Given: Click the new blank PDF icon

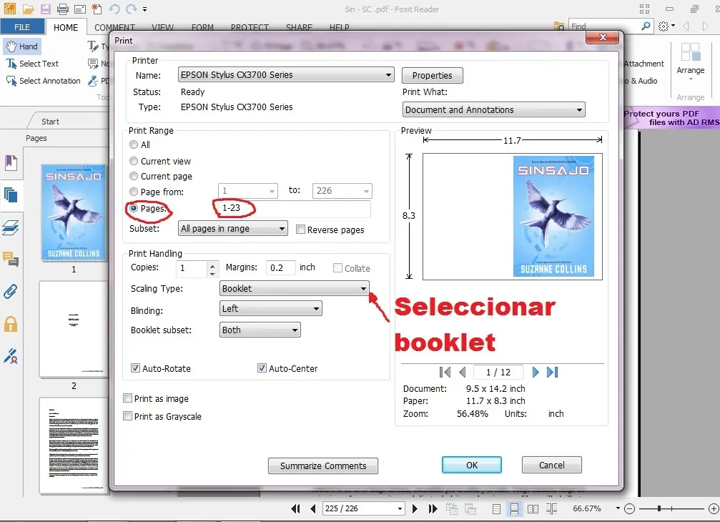Looking at the screenshot, I should tap(97, 9).
